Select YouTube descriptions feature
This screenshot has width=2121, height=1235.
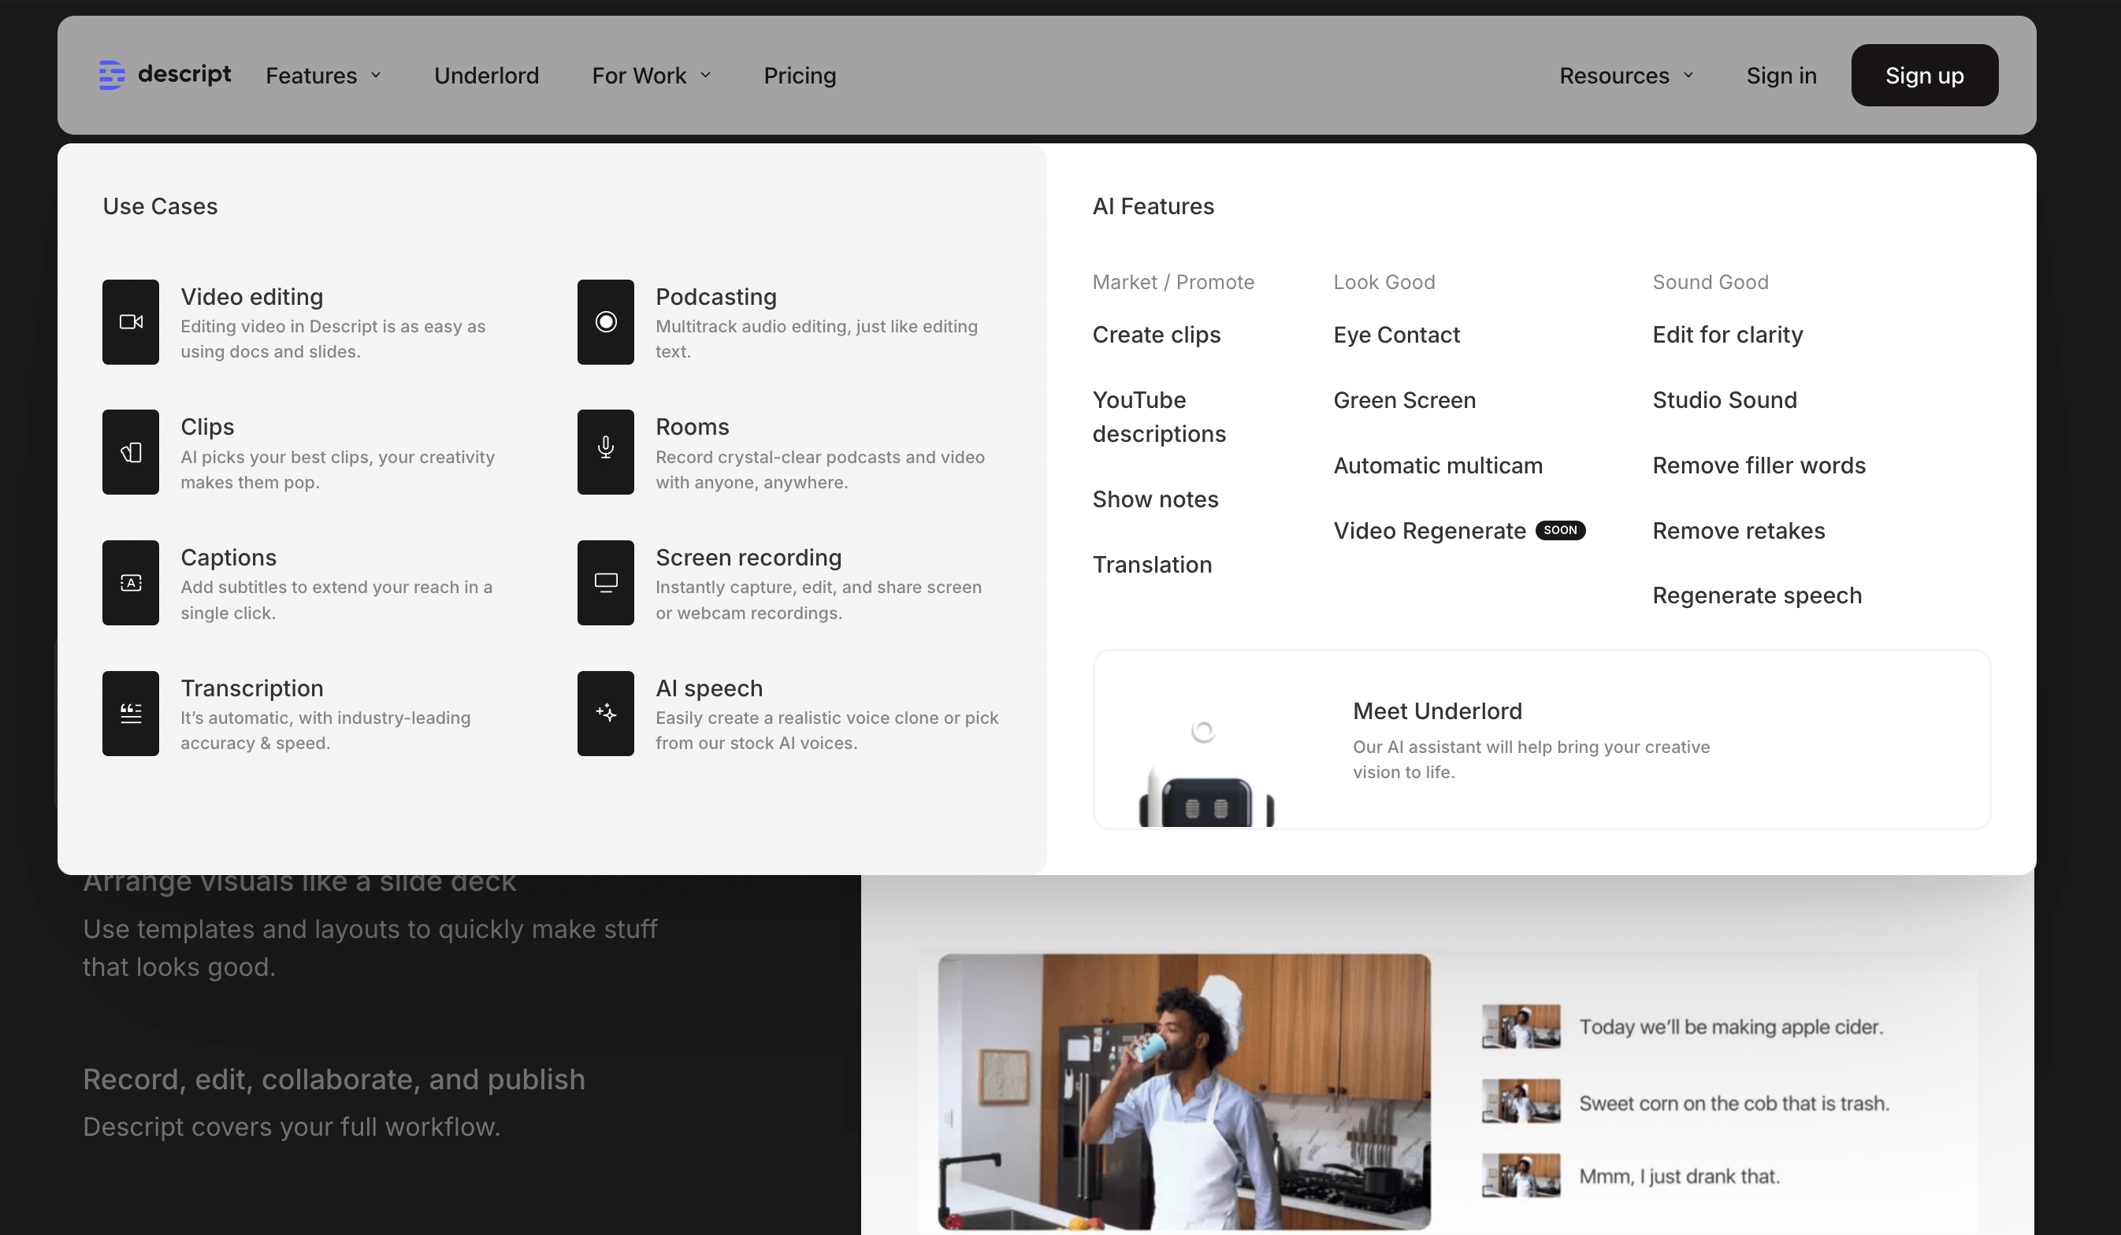pyautogui.click(x=1159, y=417)
